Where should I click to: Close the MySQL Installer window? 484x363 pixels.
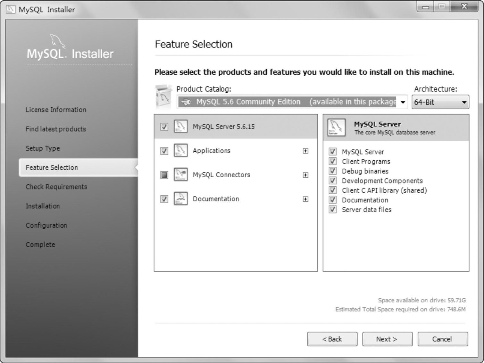[x=464, y=6]
